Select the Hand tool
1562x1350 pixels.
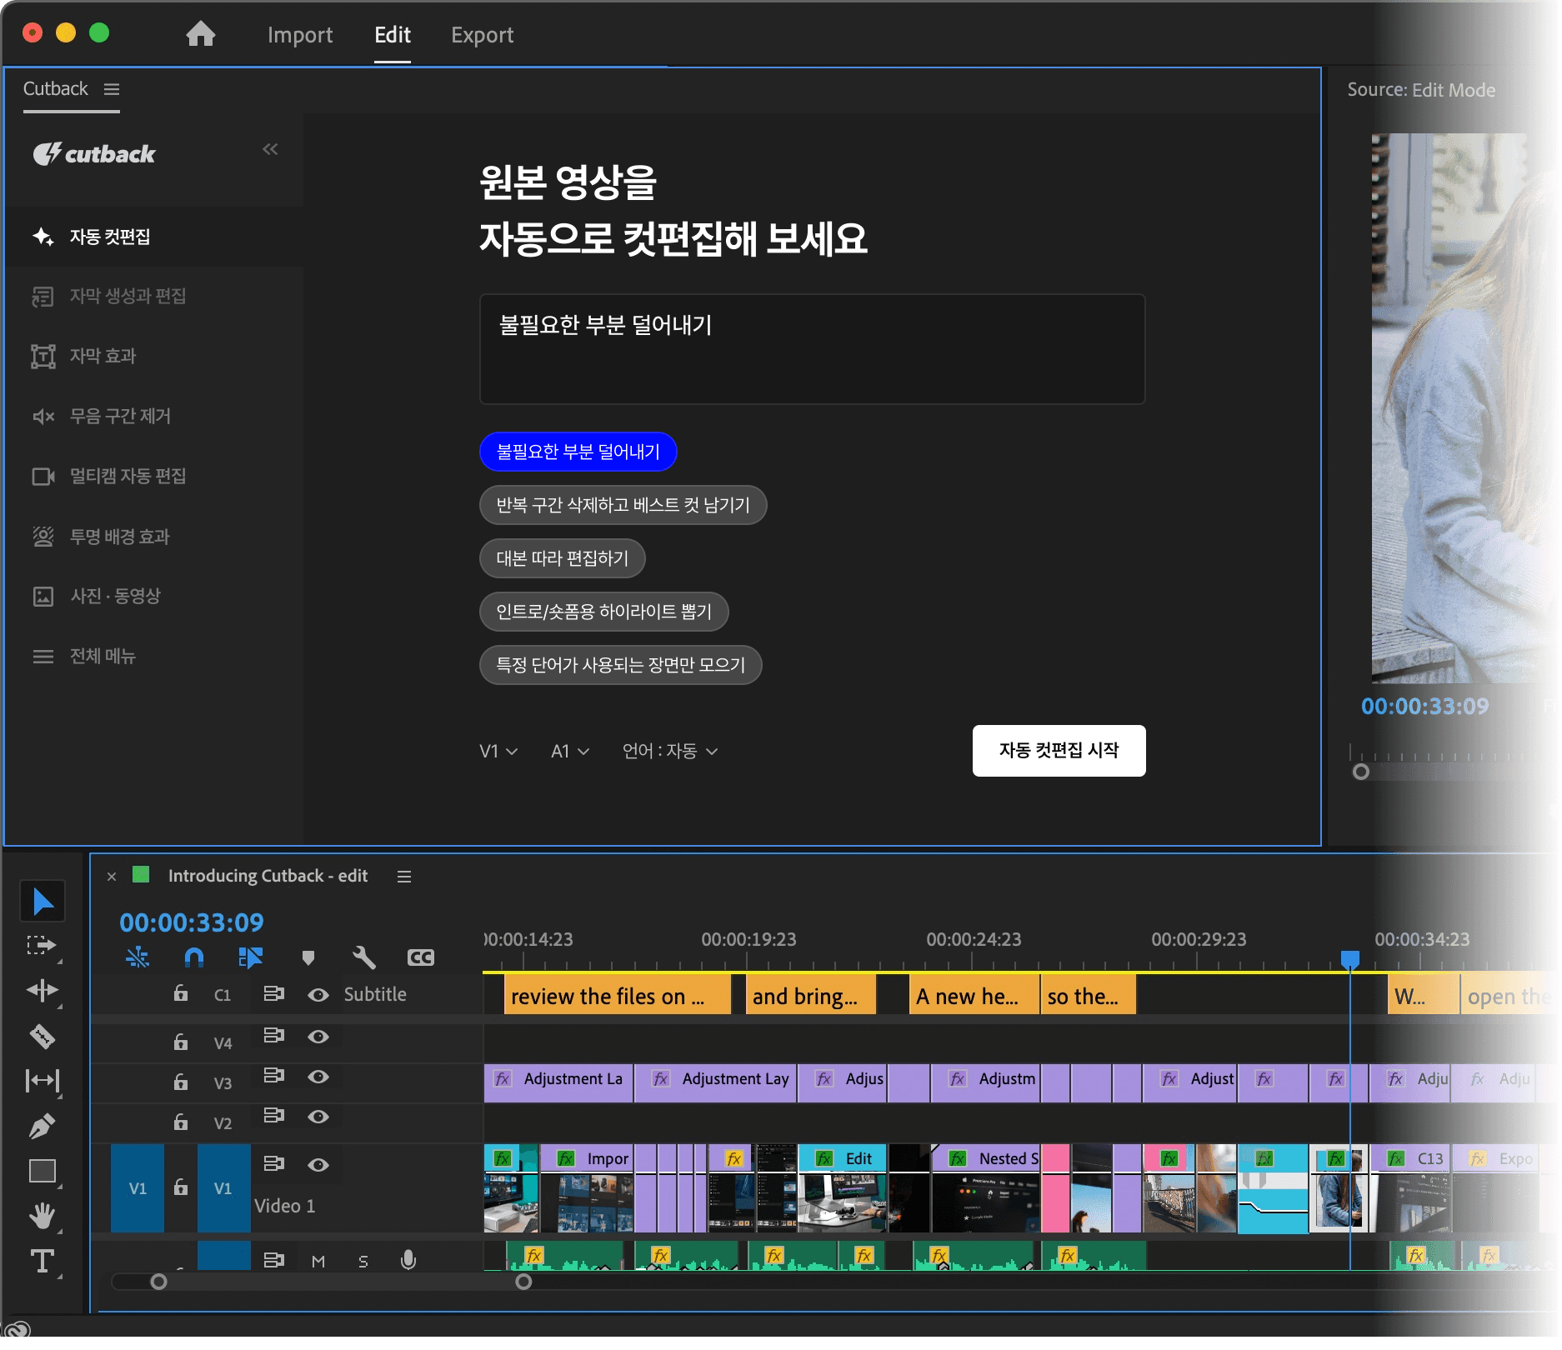pyautogui.click(x=42, y=1216)
